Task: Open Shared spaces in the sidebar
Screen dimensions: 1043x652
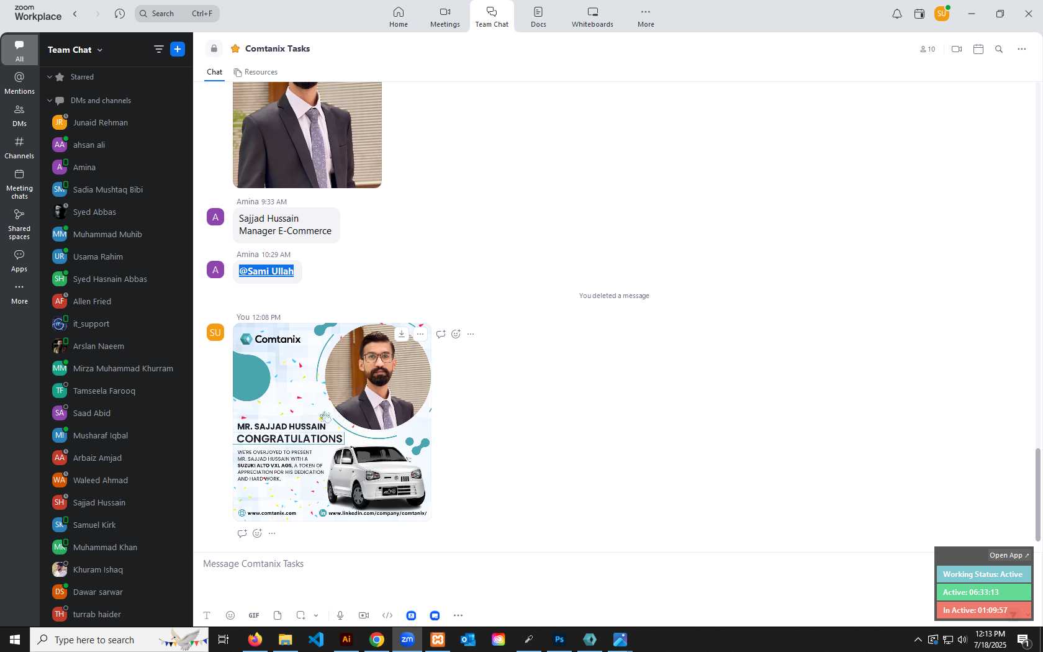Action: tap(19, 224)
